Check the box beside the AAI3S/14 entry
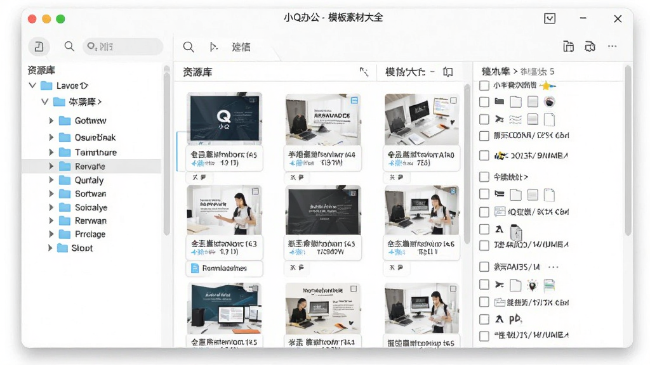The height and width of the screenshot is (365, 650). [x=484, y=267]
